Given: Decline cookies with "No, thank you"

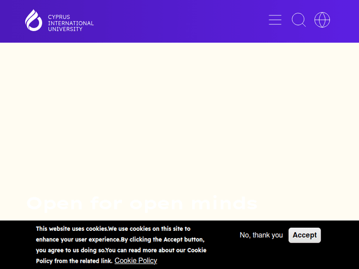Looking at the screenshot, I should click(x=261, y=235).
